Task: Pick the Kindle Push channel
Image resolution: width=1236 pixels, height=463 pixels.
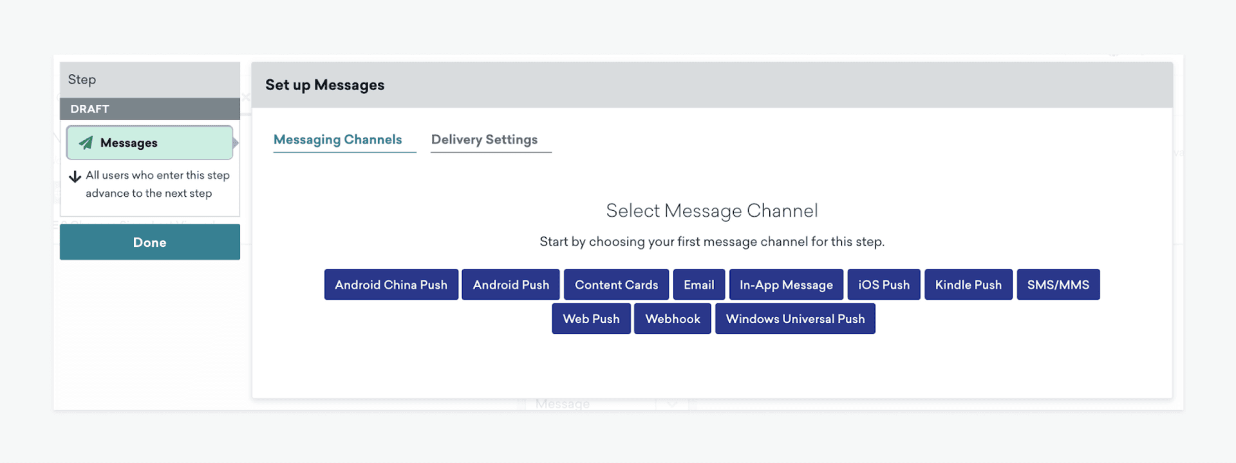Action: coord(968,285)
